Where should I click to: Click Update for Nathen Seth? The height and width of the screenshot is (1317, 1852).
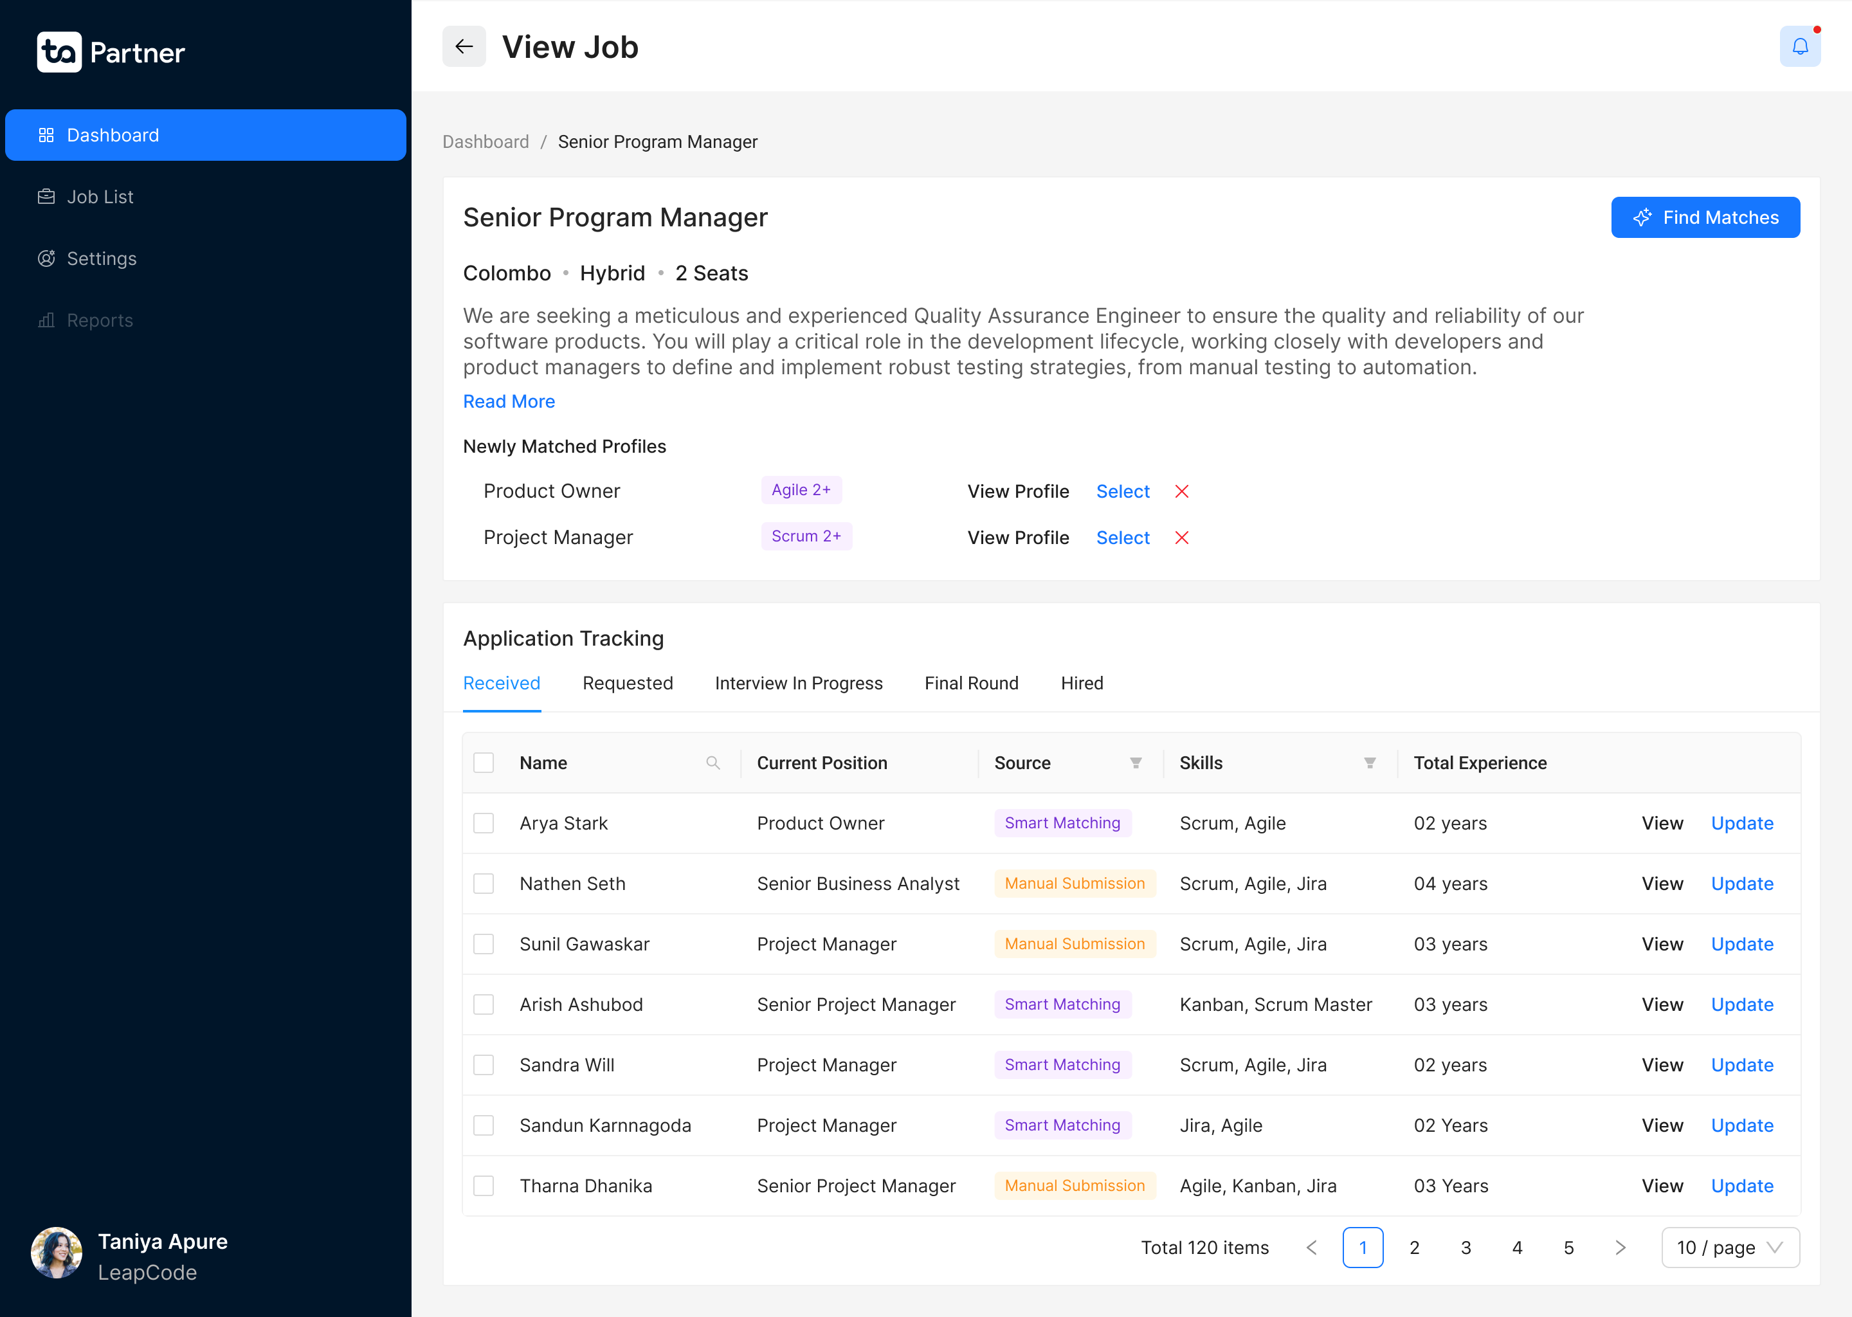click(x=1741, y=883)
